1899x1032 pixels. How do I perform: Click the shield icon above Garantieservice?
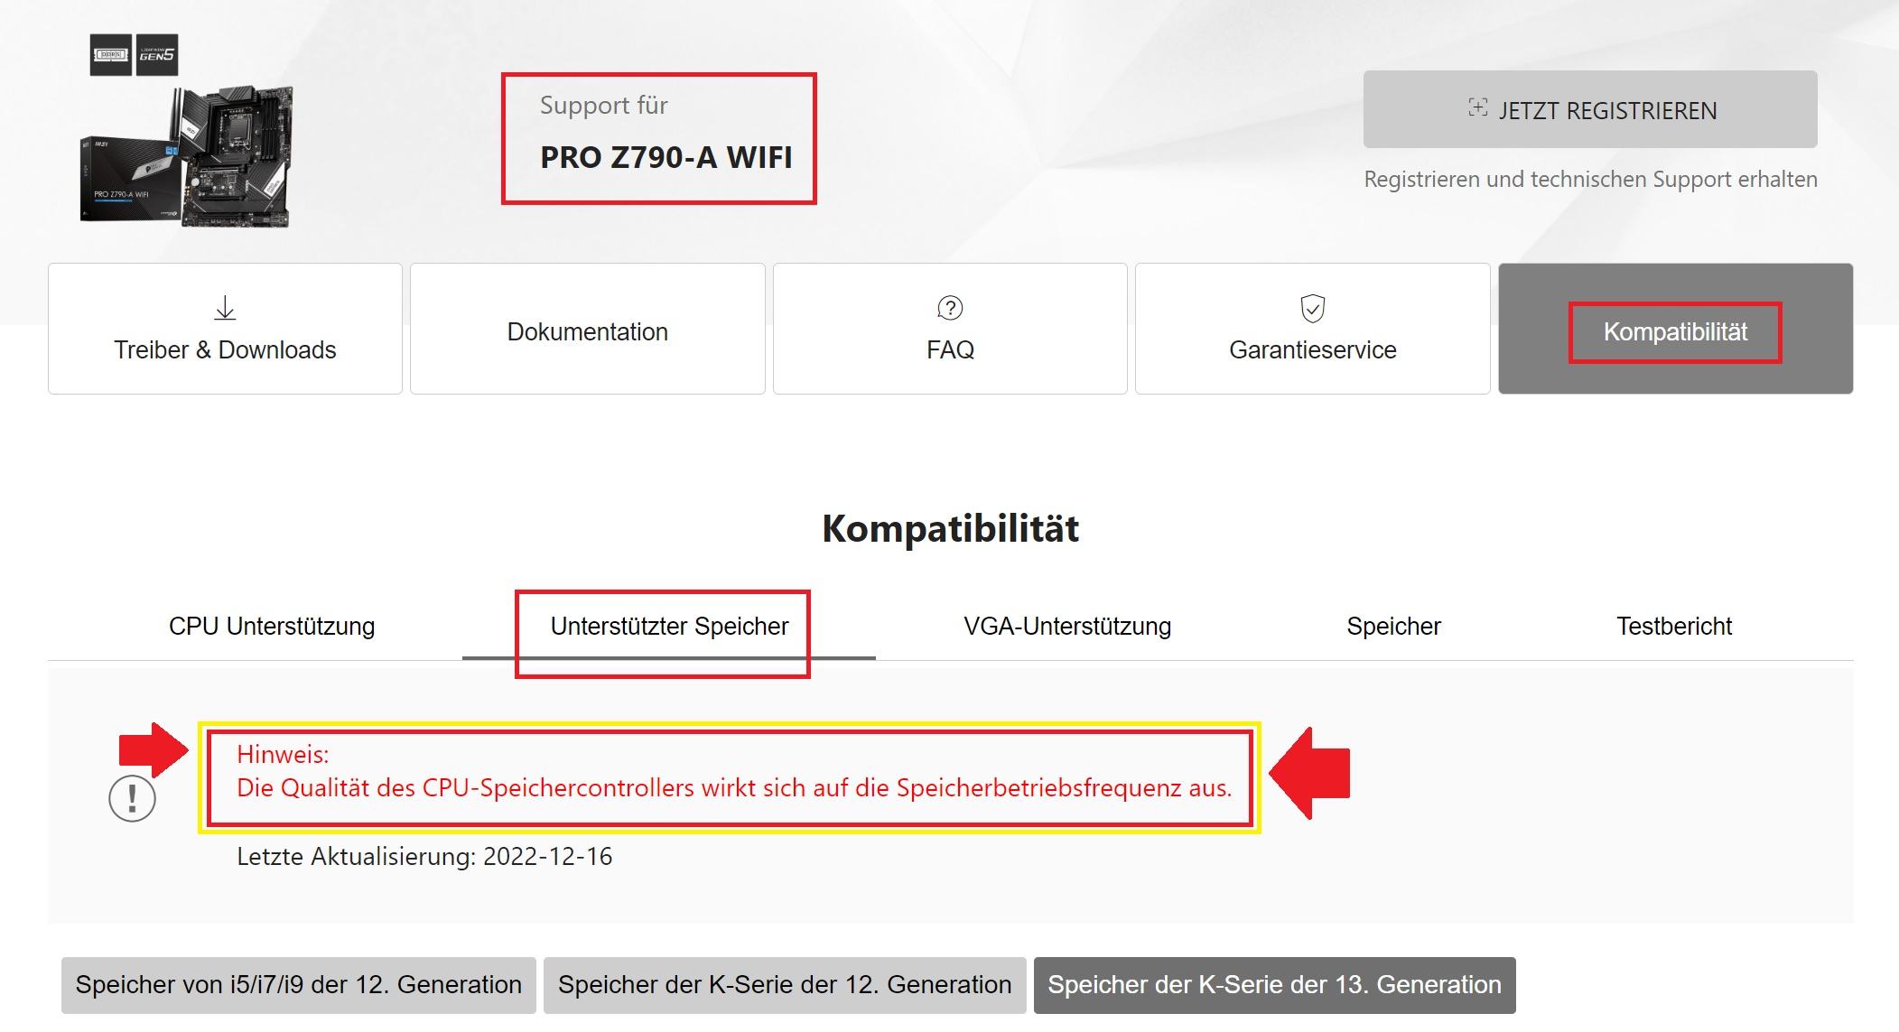1312,308
